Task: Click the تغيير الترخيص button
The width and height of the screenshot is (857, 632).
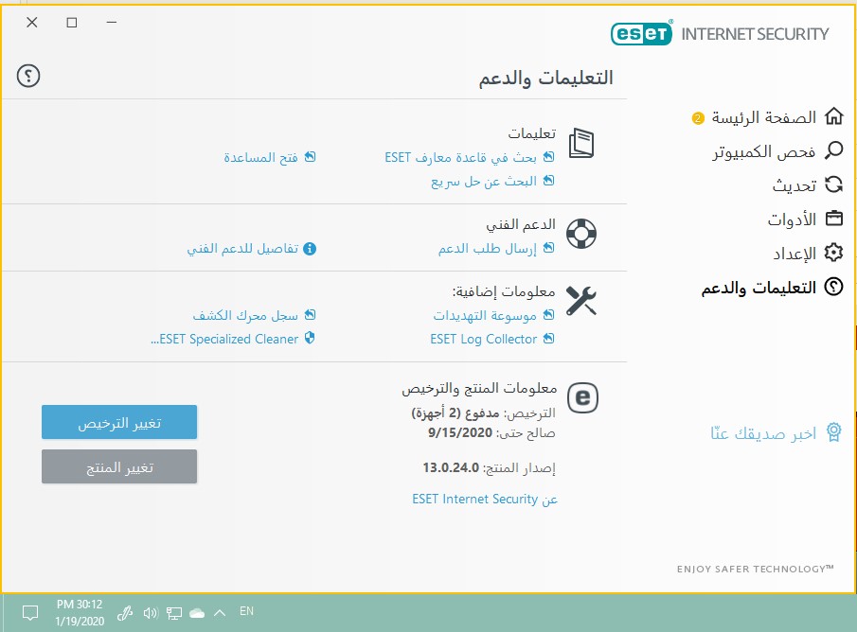Action: pyautogui.click(x=119, y=422)
